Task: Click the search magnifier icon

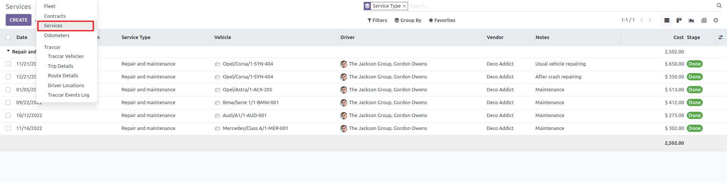Action: (719, 6)
